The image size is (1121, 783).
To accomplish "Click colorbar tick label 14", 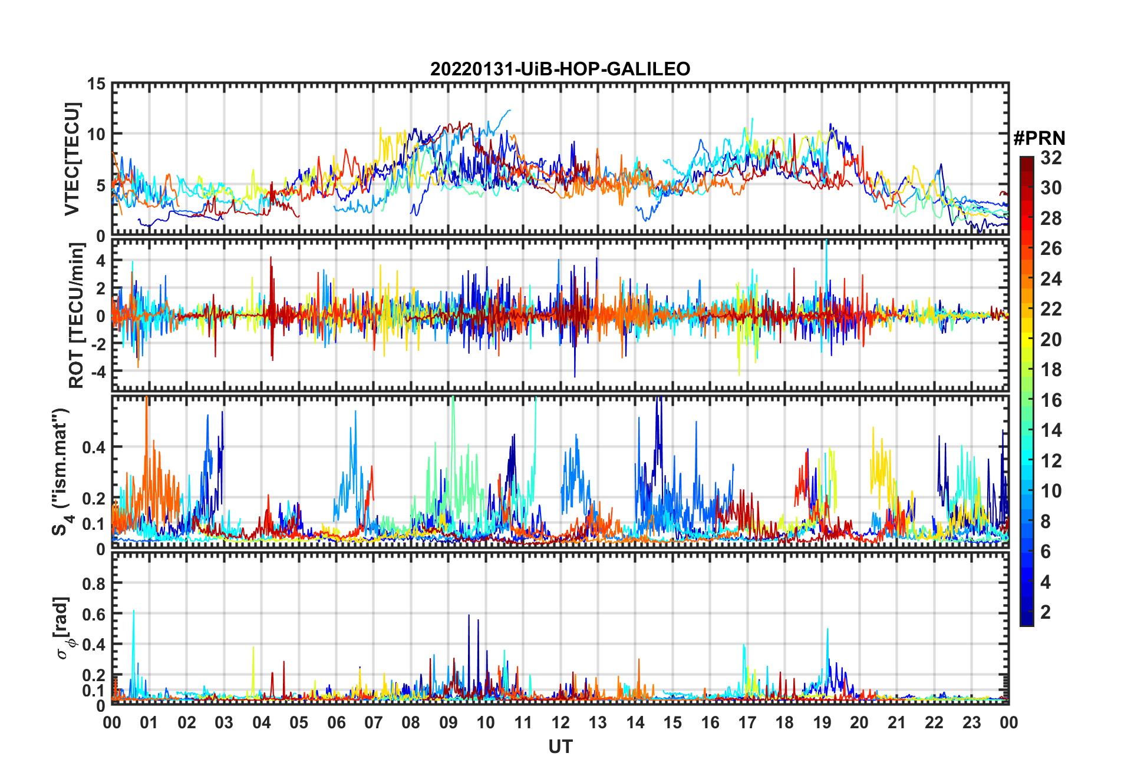I will 1051,430.
